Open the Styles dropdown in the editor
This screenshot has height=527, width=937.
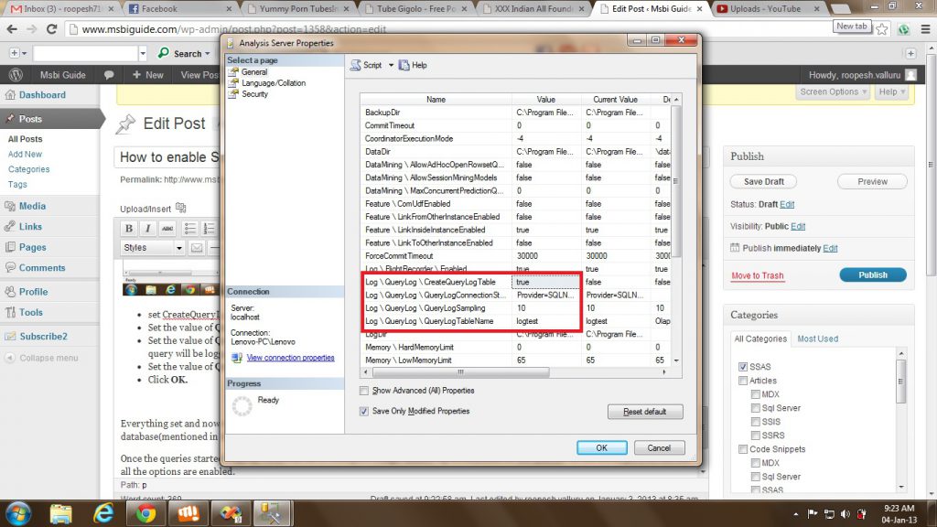150,247
